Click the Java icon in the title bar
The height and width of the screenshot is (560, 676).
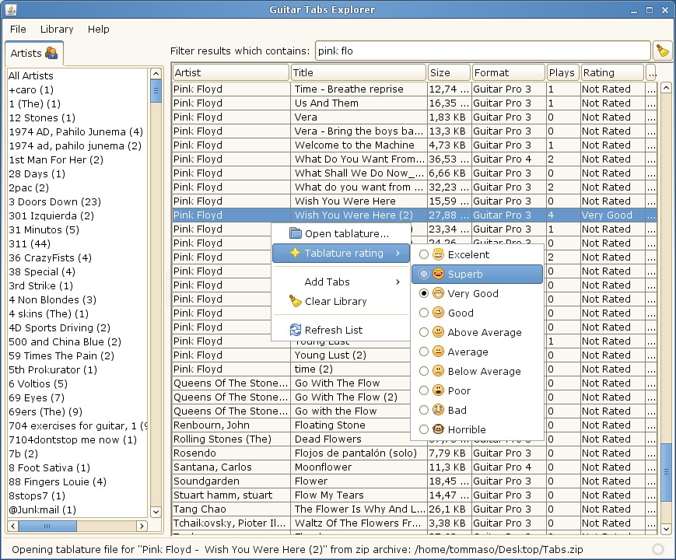pyautogui.click(x=11, y=9)
